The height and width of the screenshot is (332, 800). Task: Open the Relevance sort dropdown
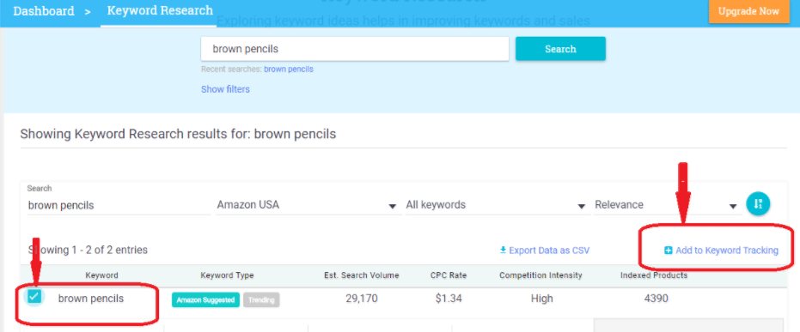click(667, 205)
